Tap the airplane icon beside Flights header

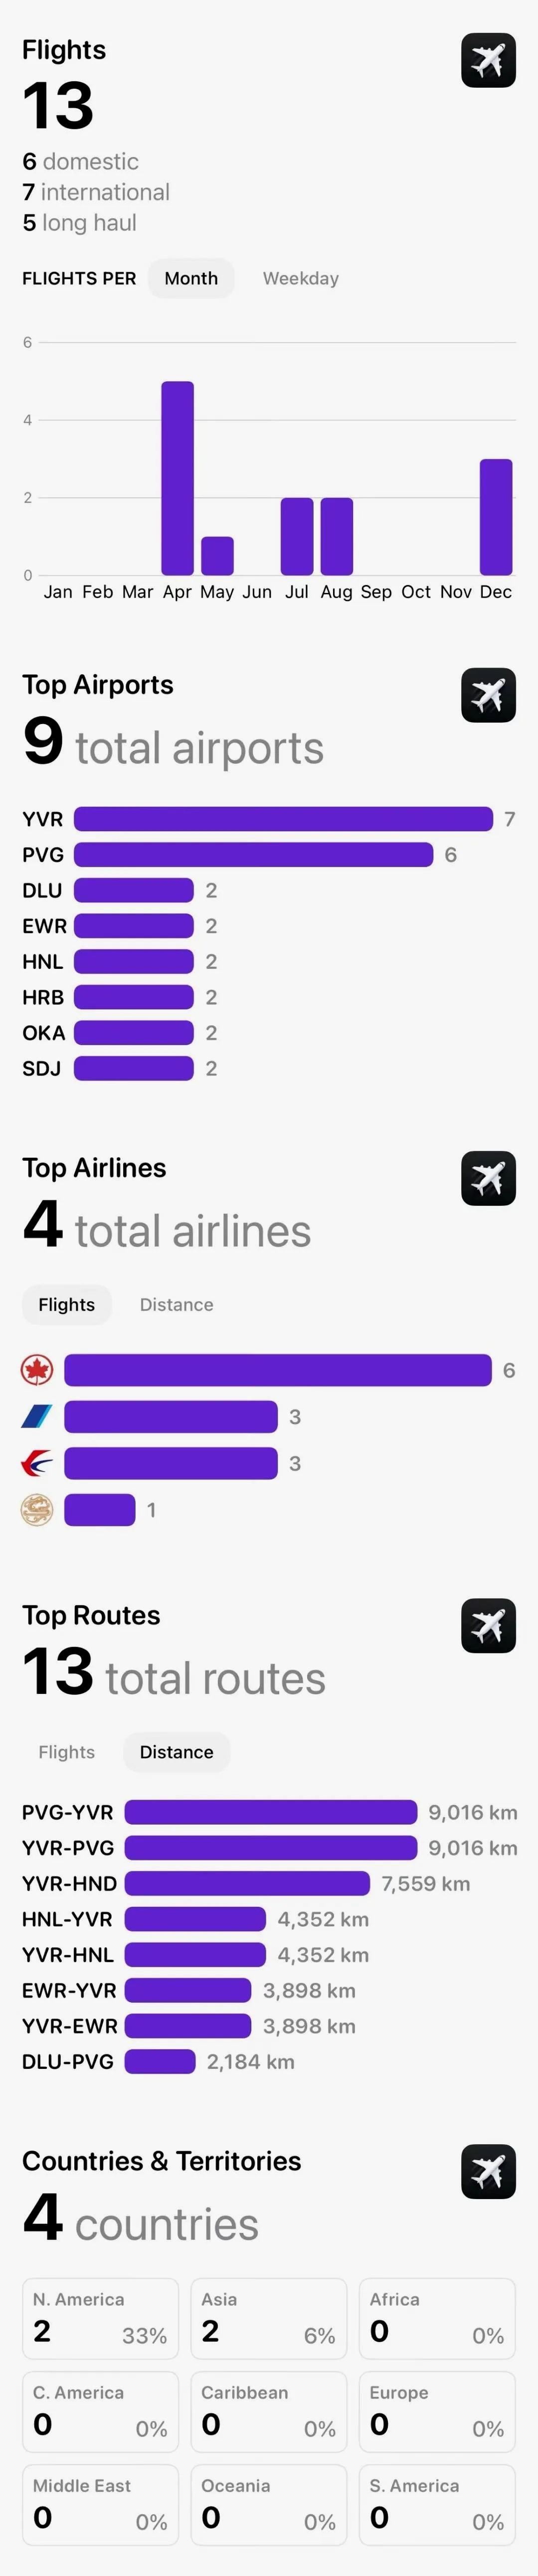(x=488, y=60)
